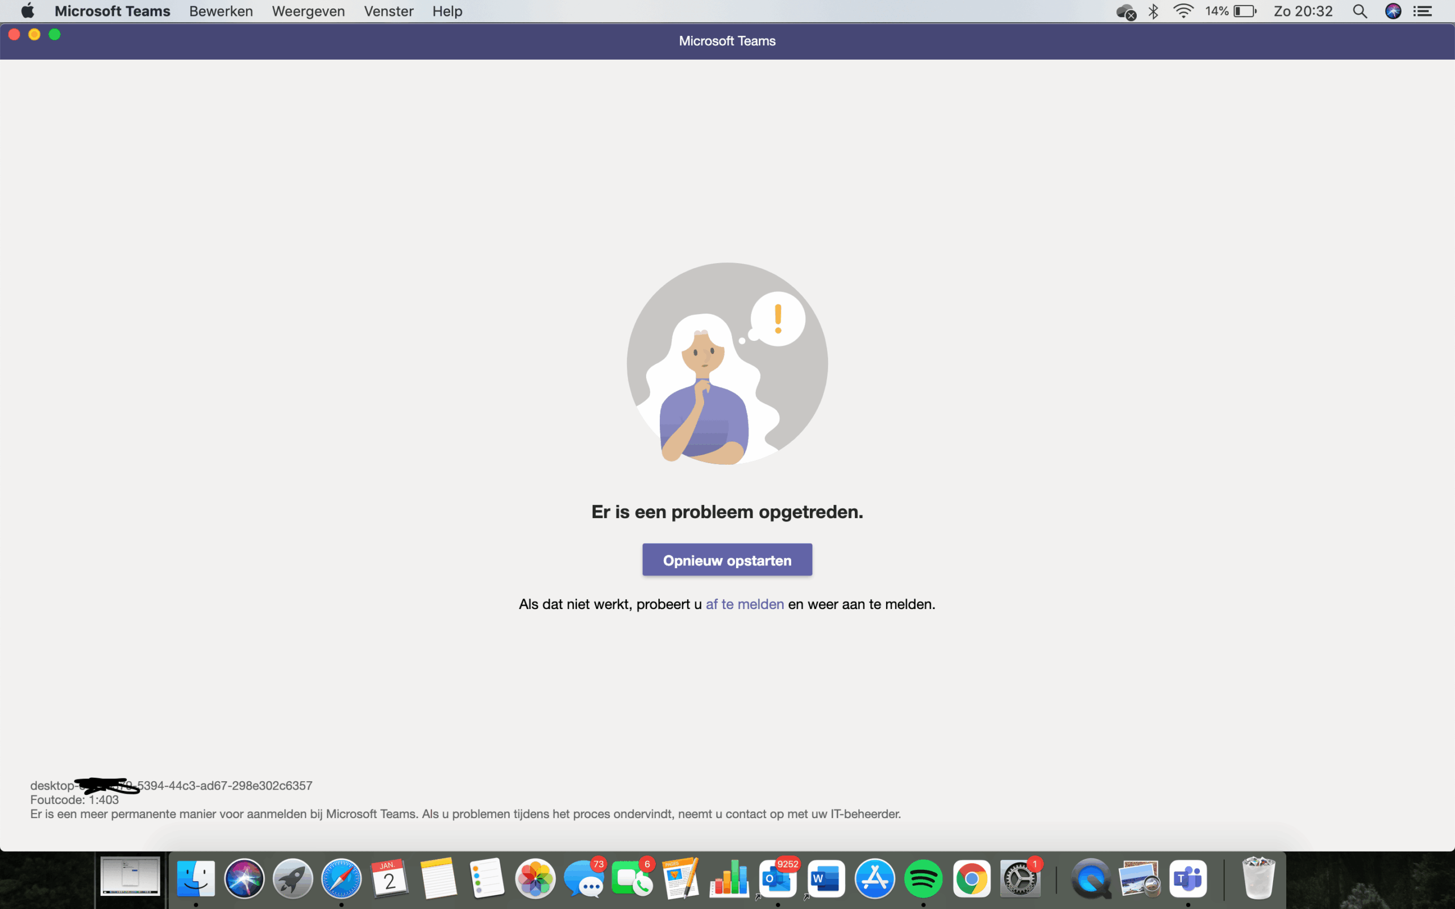This screenshot has width=1455, height=909.
Task: Open Notes in the Dock
Action: tap(438, 878)
